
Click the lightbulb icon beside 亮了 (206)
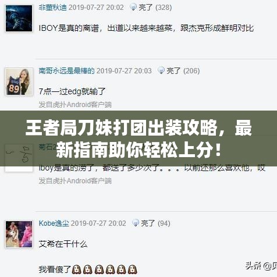161,70
